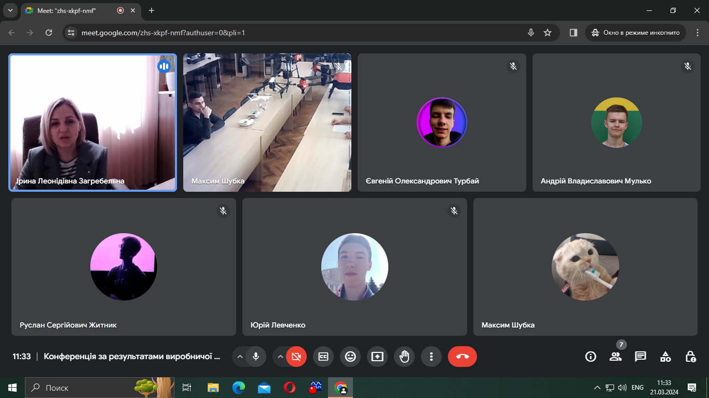Screen dimensions: 709x398
Task: Open more options three-dot menu in Meet bar
Action: tap(431, 357)
